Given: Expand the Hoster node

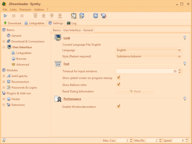Looking at the screenshot, I should point(4,99).
